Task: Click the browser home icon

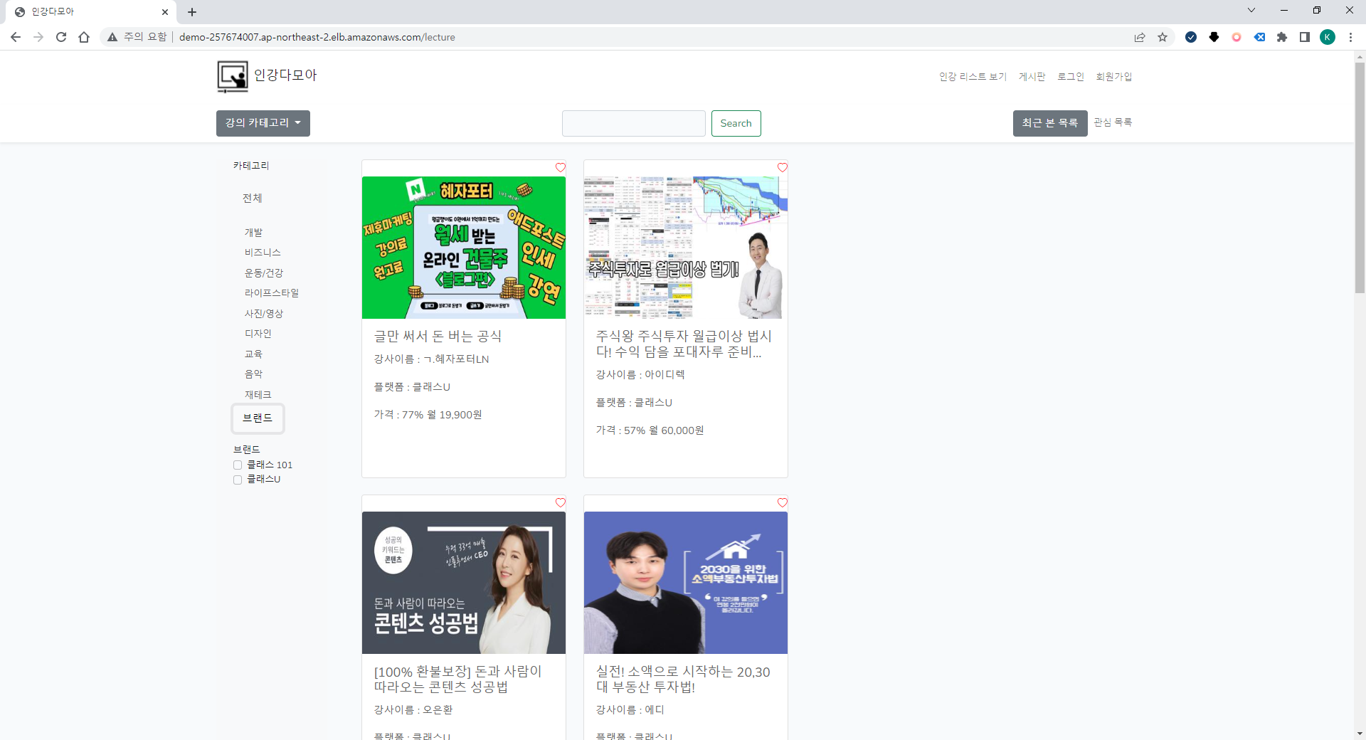Action: [84, 37]
